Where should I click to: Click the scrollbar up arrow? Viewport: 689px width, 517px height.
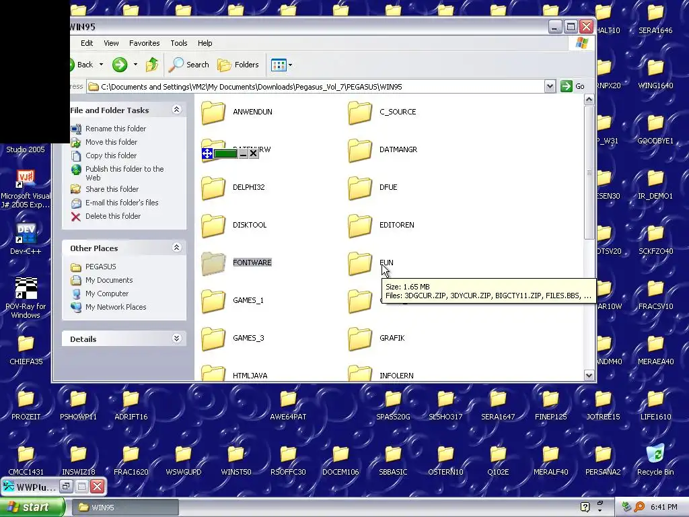pos(589,100)
